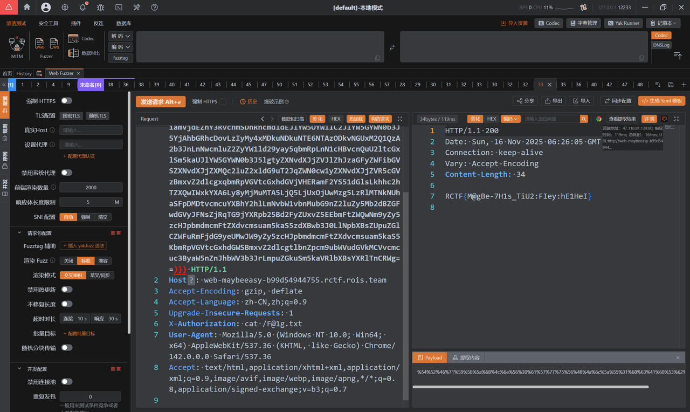
Task: Click the 真实Host input field
Action: click(x=91, y=130)
